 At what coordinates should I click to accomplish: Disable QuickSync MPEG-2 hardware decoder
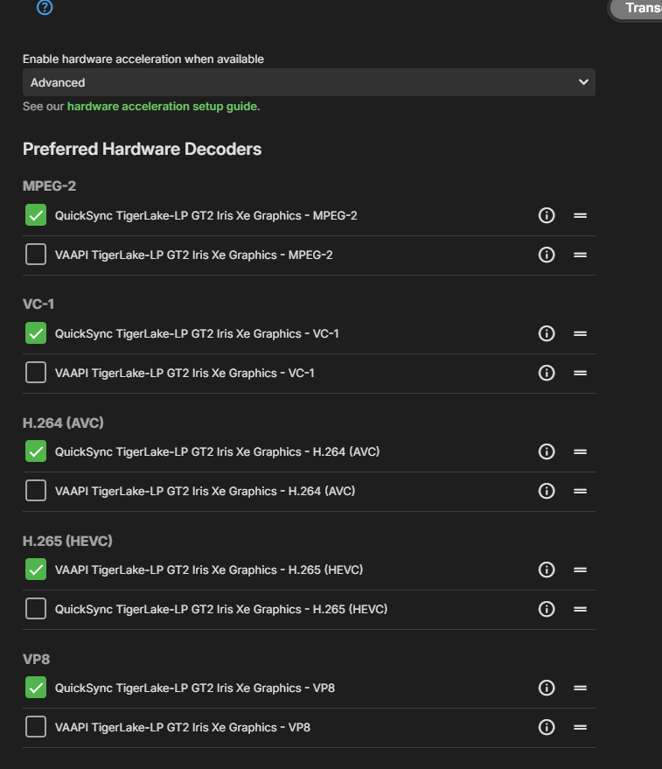[x=36, y=215]
